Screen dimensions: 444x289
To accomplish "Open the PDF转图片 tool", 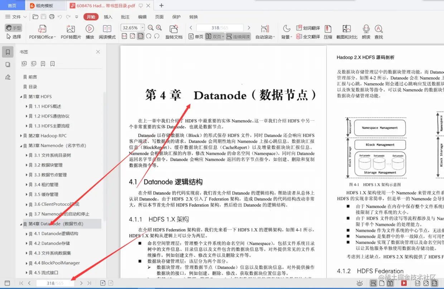I will coord(71,32).
